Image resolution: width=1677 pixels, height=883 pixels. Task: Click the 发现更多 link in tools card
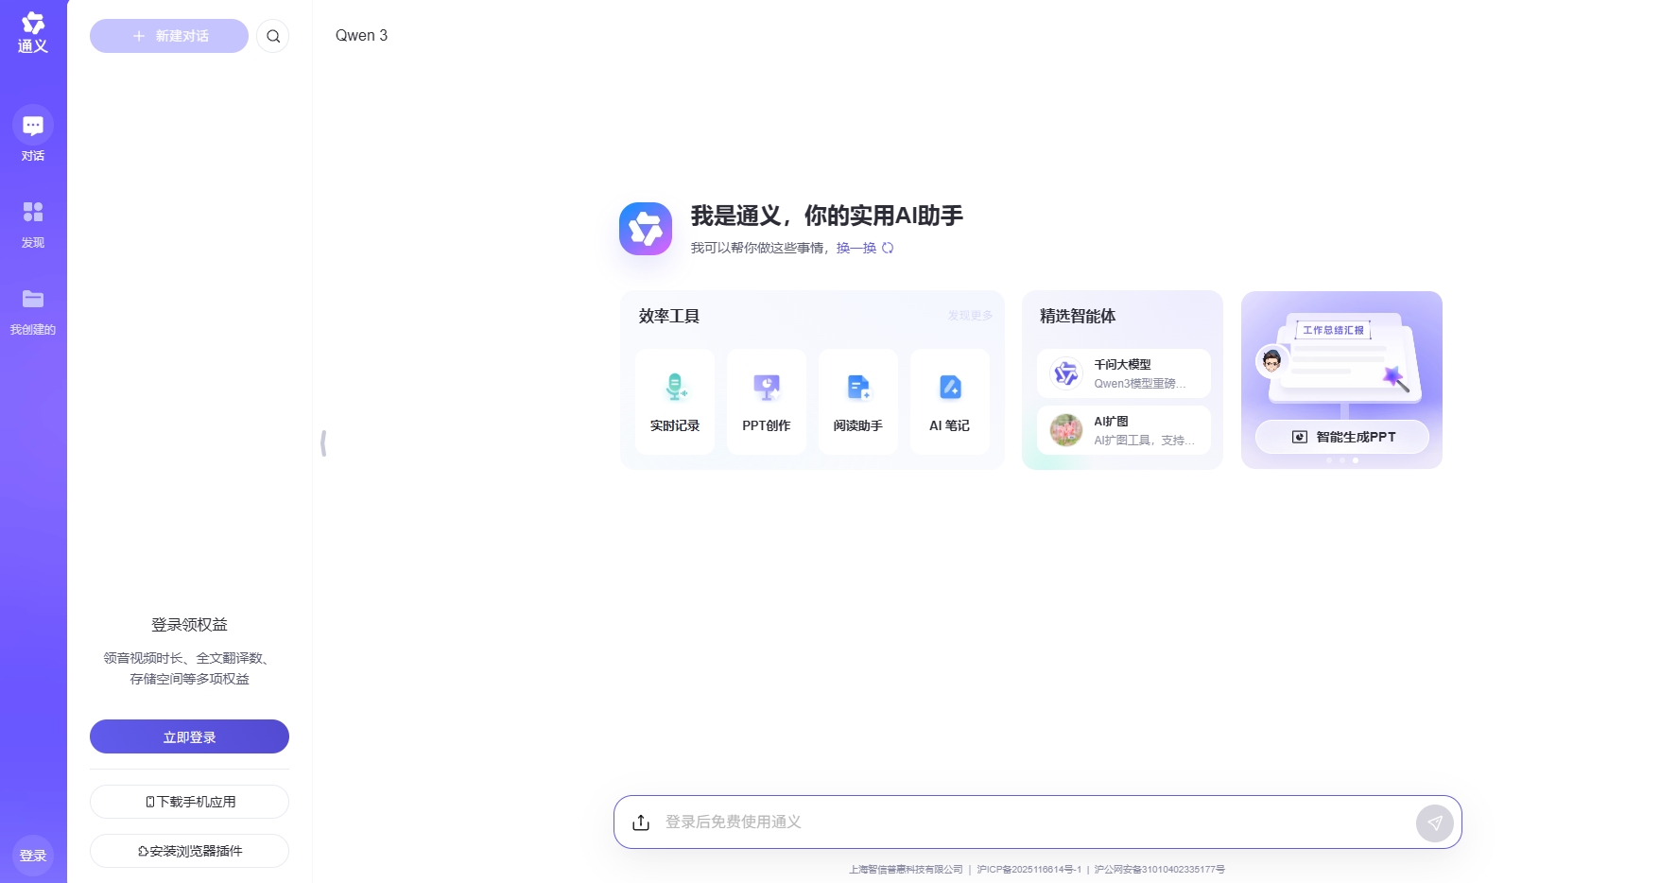[970, 316]
